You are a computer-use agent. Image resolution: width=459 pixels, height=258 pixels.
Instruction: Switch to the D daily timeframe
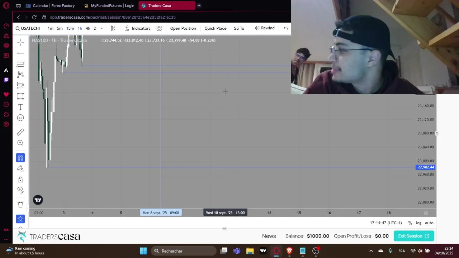(95, 28)
